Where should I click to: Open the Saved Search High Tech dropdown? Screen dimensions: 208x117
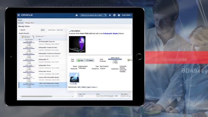[62, 30]
